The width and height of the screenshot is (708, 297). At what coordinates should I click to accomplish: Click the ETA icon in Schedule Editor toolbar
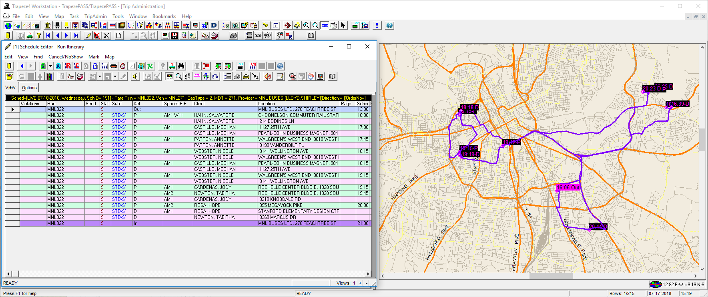pyautogui.click(x=215, y=76)
